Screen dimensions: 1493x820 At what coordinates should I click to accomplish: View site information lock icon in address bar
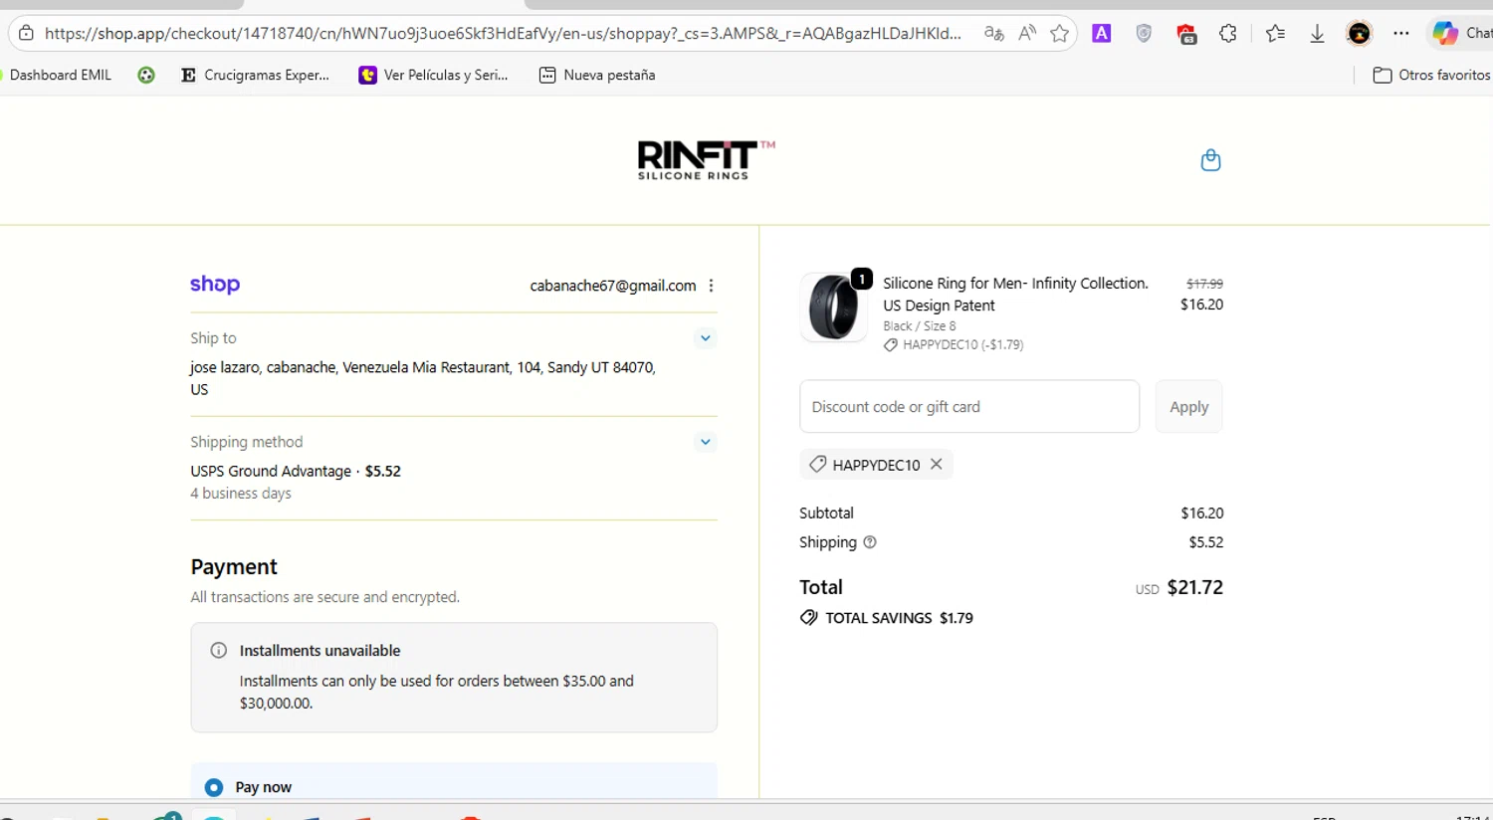27,33
